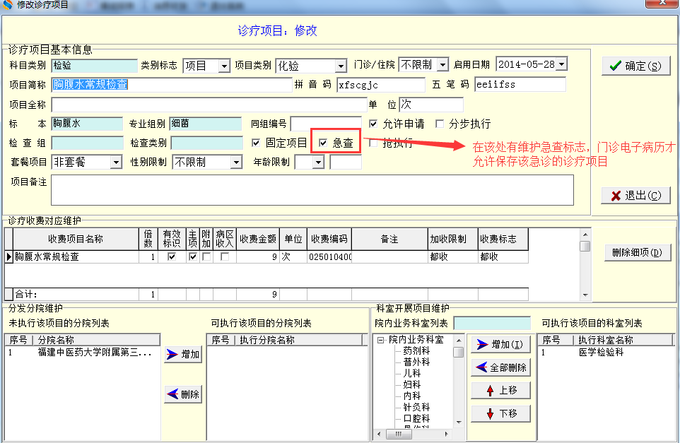This screenshot has height=443, width=680.
Task: Click the 科目类别 field
Action: pos(94,66)
